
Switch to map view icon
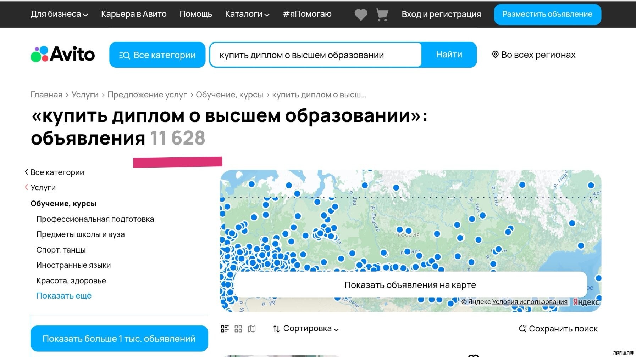pos(252,329)
